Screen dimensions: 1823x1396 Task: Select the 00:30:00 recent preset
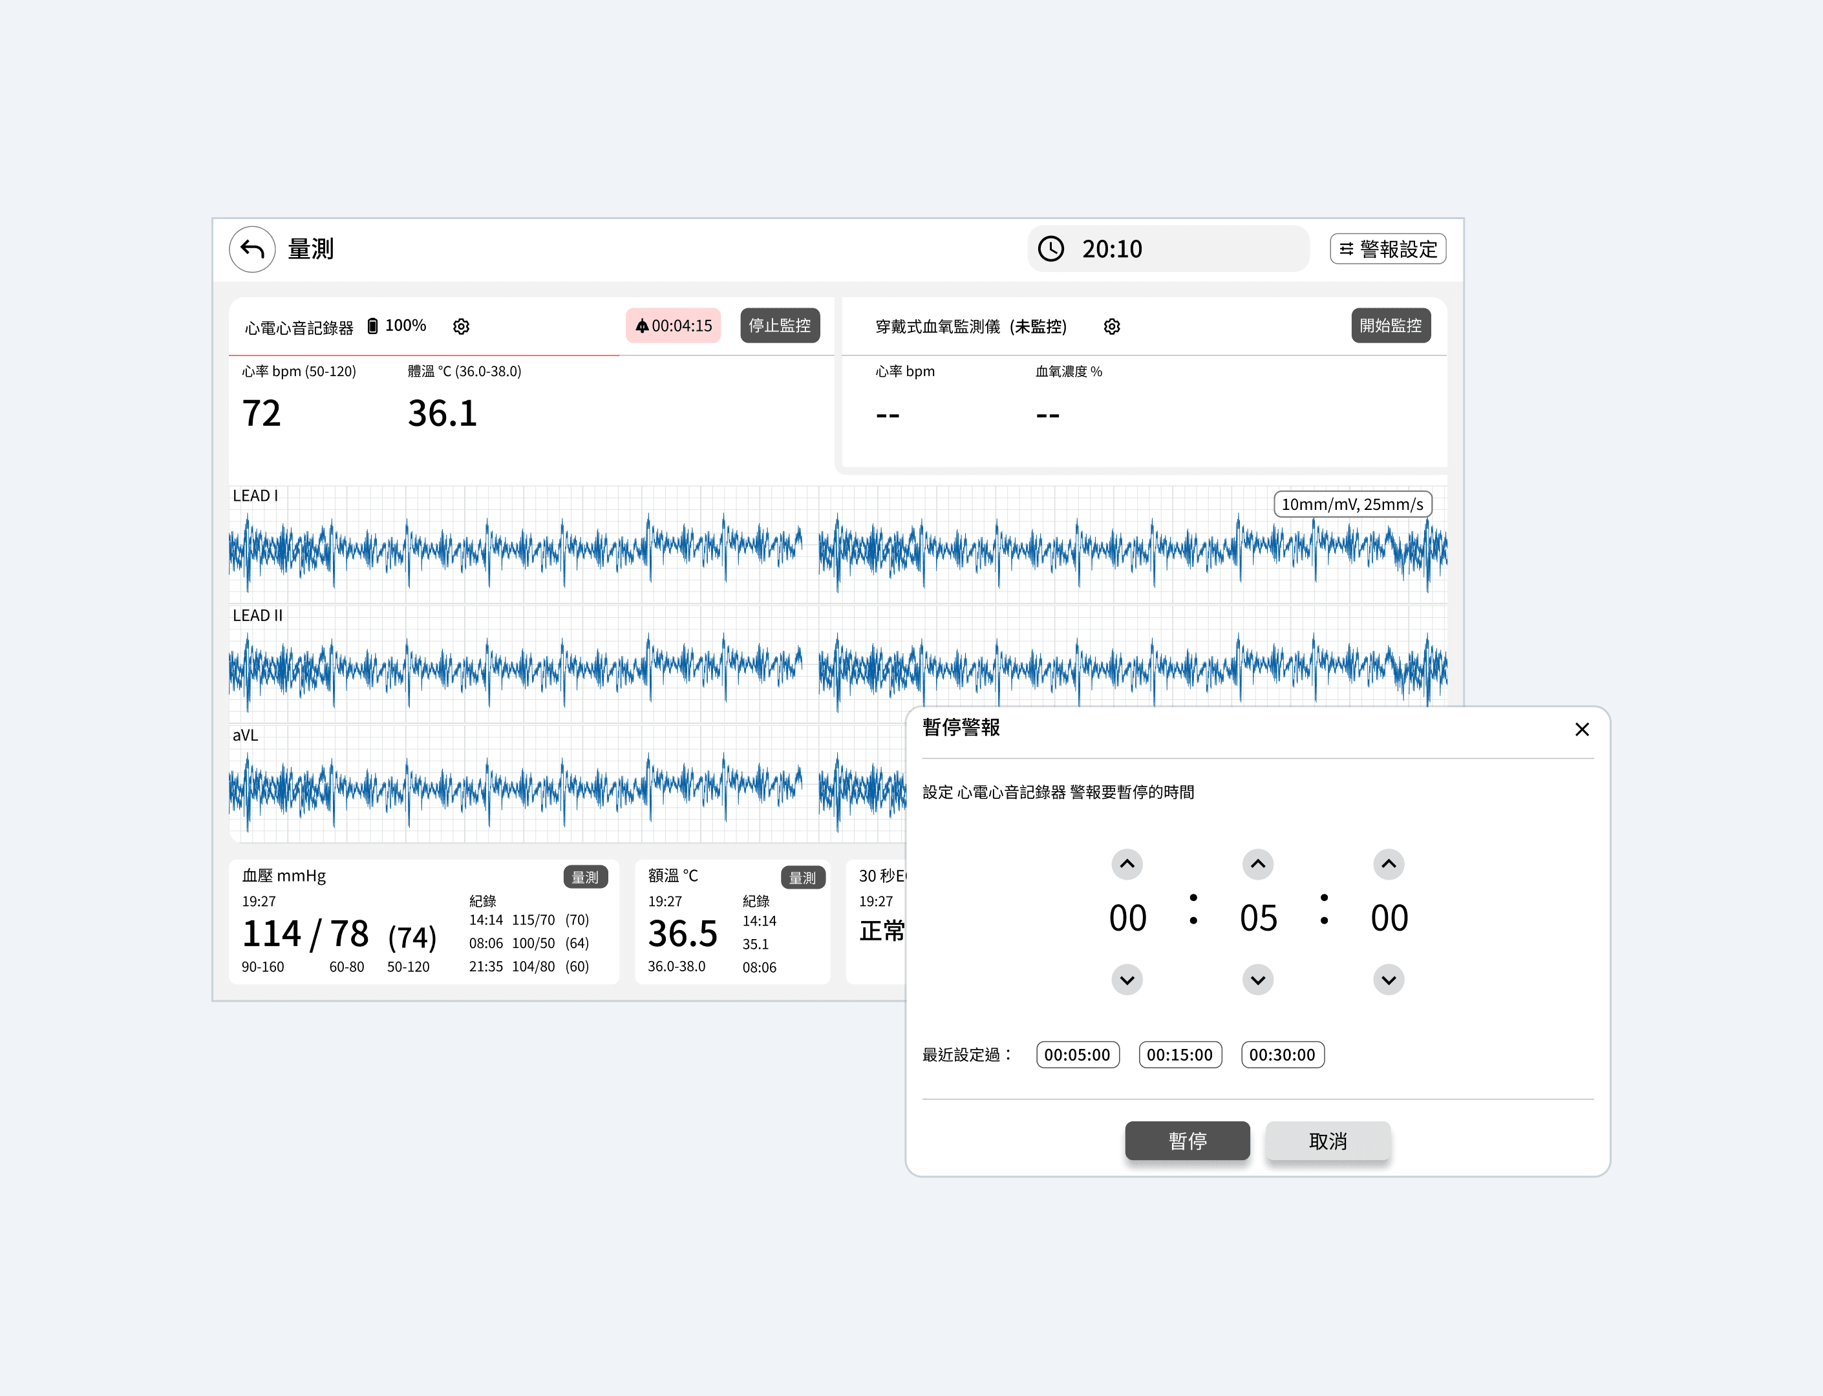coord(1282,1055)
